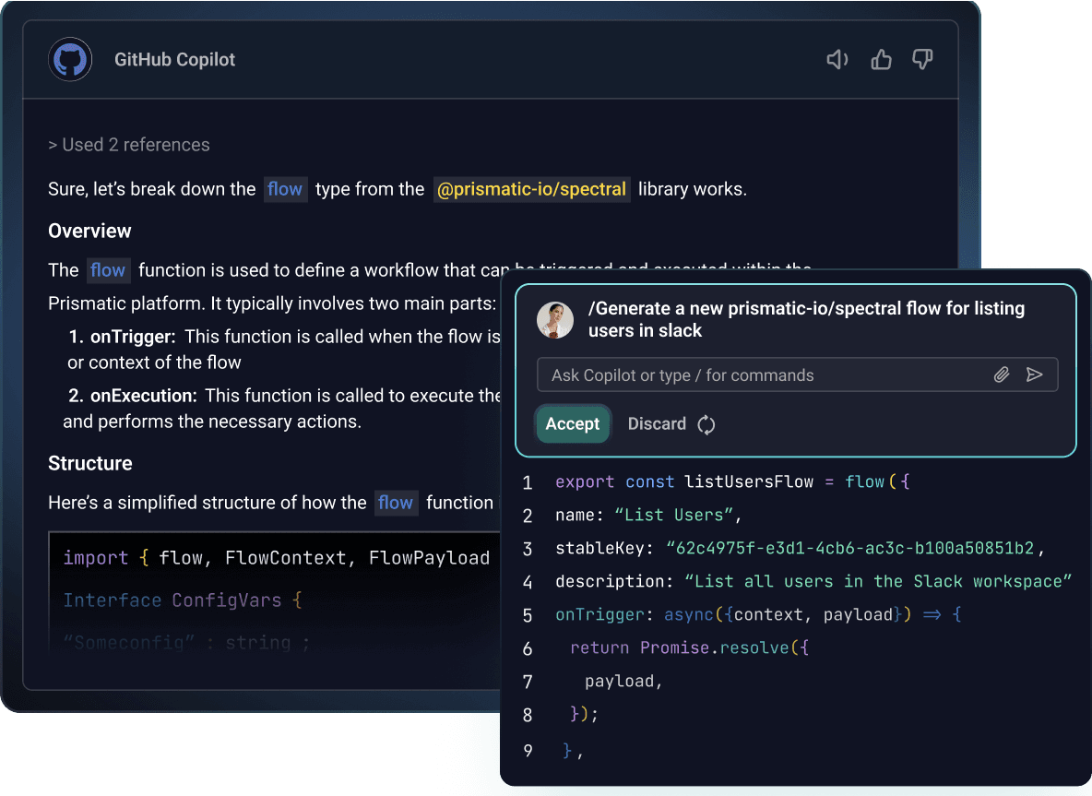Click the 'onTrigger:' list item label
Image resolution: width=1092 pixels, height=796 pixels.
pos(133,337)
